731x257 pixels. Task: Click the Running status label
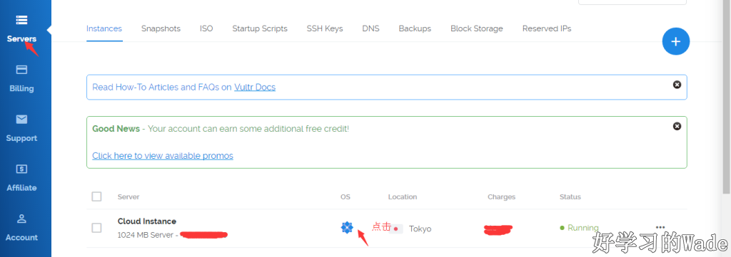tap(583, 228)
